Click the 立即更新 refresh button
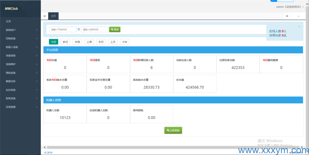The image size is (309, 155). 173,130
